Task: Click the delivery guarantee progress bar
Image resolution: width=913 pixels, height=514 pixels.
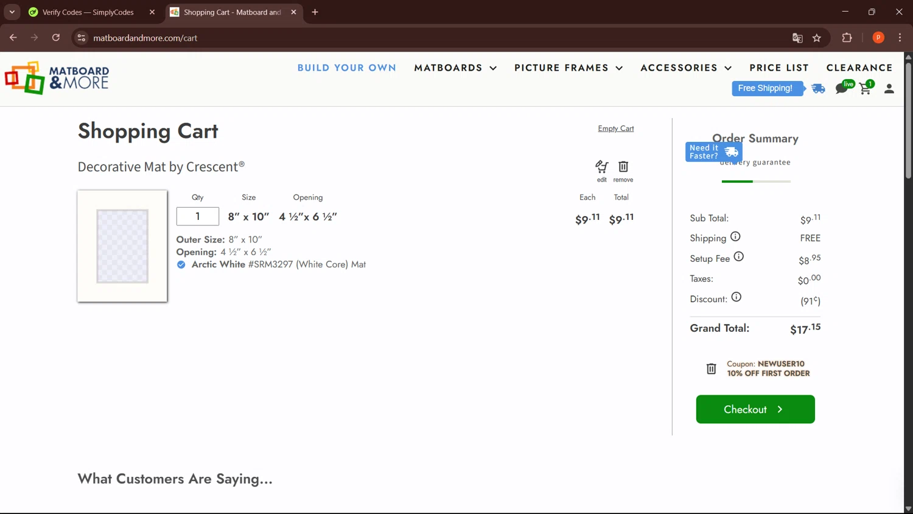Action: [x=756, y=181]
